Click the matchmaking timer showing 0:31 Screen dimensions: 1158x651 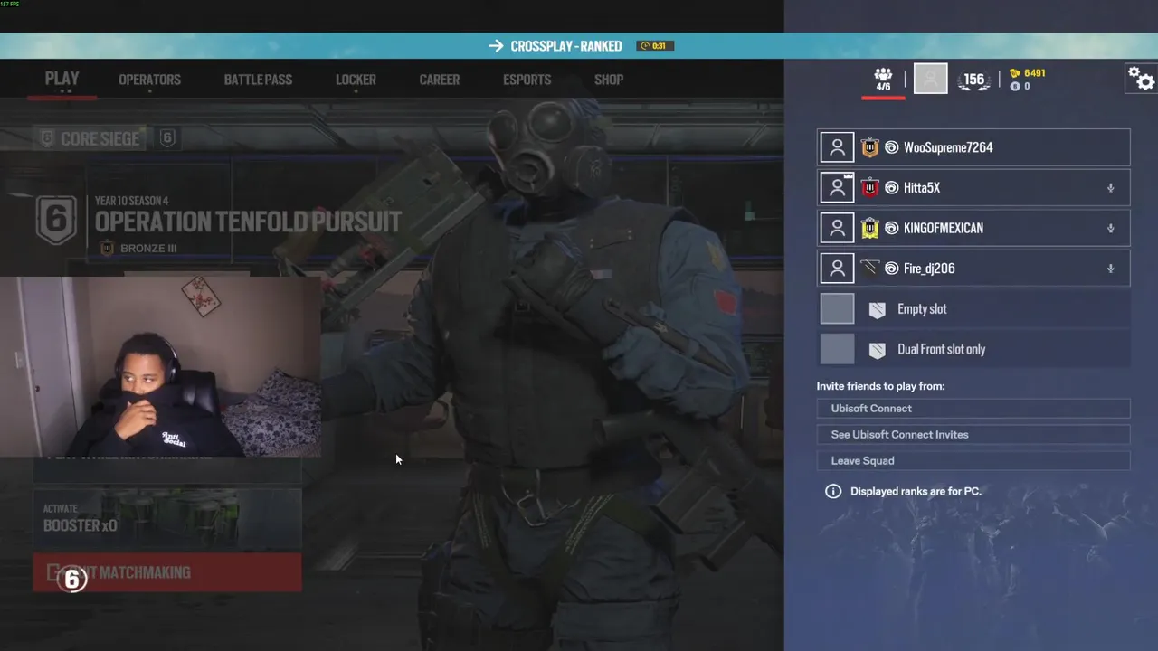coord(655,46)
